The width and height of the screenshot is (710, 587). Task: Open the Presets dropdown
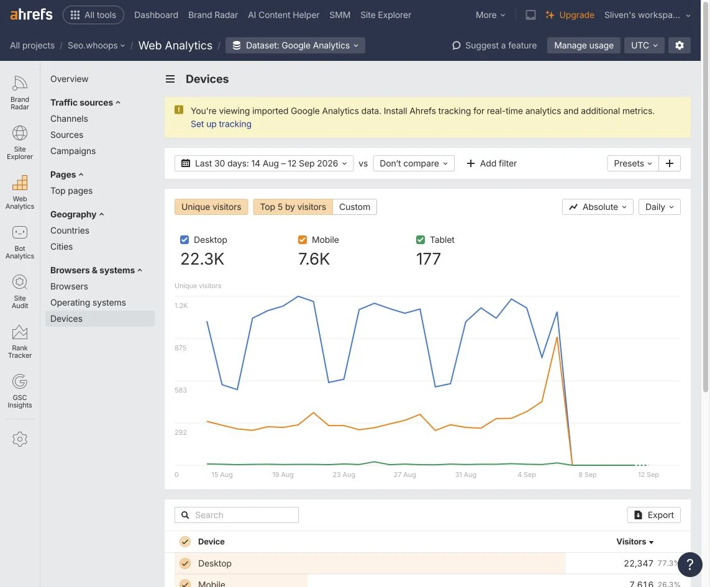coord(632,163)
